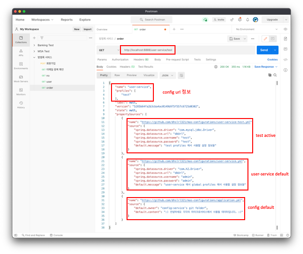Open the JSON format dropdown
This screenshot has width=303, height=254.
(167, 75)
